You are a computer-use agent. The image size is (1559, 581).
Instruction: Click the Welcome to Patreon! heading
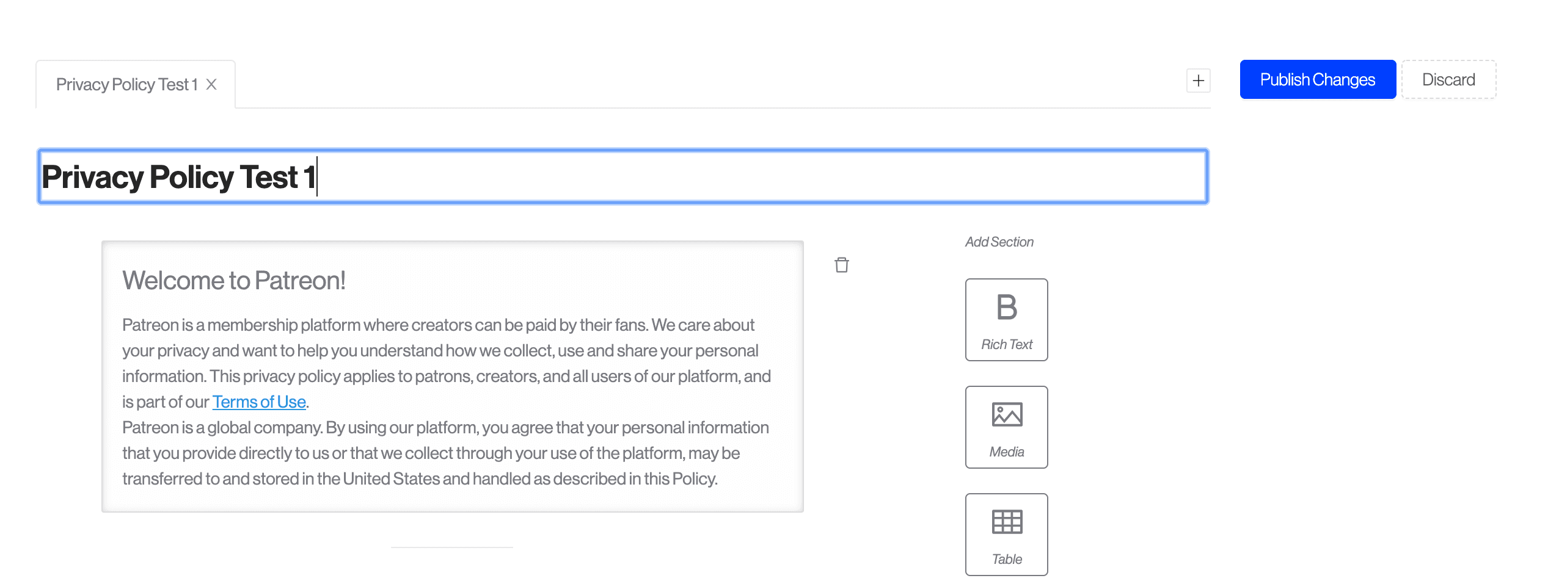233,281
